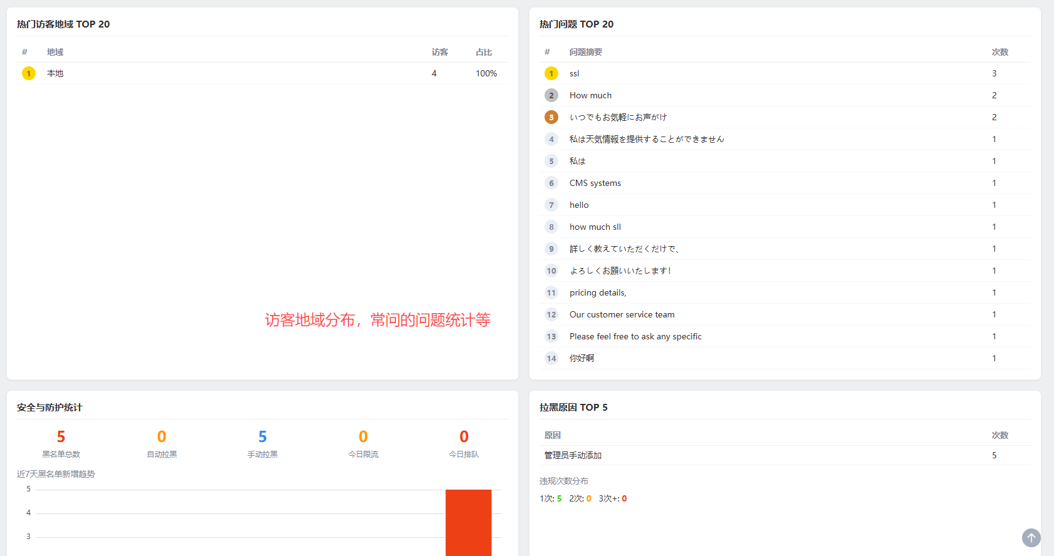Click the 手动拉黑 statistic value
Screen dimensions: 1054x556
pyautogui.click(x=263, y=436)
